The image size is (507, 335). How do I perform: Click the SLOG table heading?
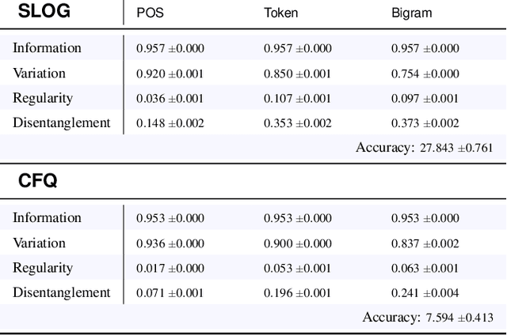[44, 13]
